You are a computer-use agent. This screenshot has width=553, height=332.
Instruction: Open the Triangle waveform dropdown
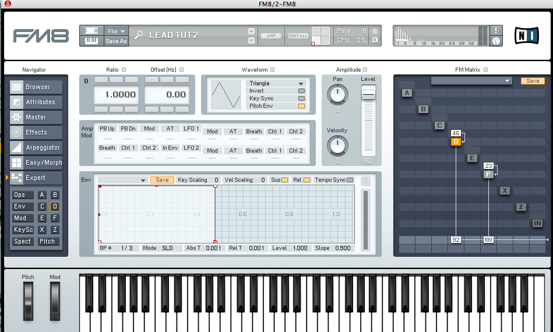coord(276,83)
